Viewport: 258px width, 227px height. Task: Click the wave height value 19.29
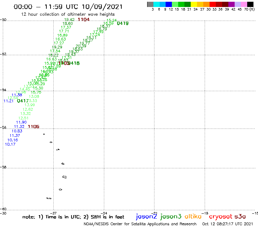[x=57, y=47]
